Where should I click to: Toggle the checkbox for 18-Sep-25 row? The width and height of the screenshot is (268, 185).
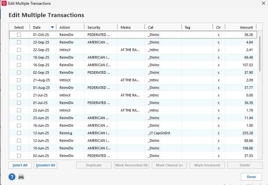19,57
